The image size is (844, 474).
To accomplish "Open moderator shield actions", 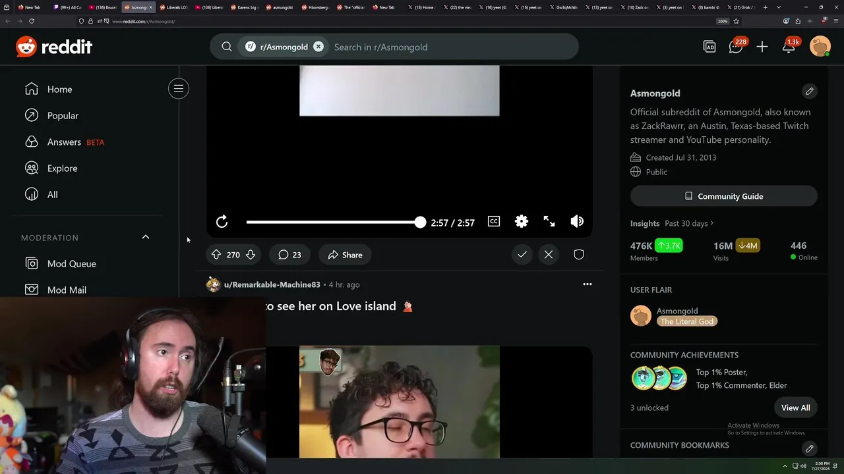I will (x=579, y=255).
